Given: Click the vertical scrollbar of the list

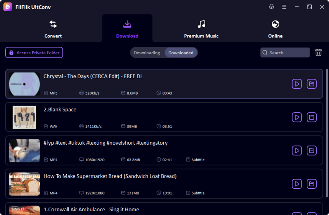Looking at the screenshot, I should [x=327, y=133].
